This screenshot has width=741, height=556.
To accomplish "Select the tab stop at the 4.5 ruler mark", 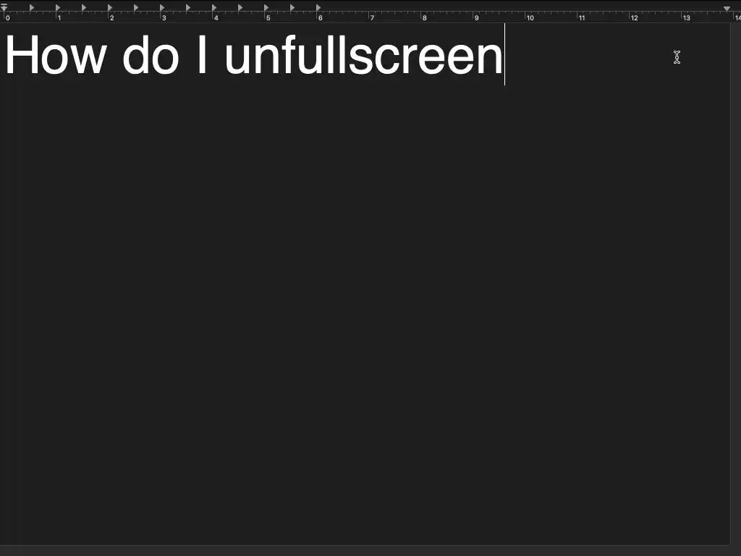I will pyautogui.click(x=240, y=7).
